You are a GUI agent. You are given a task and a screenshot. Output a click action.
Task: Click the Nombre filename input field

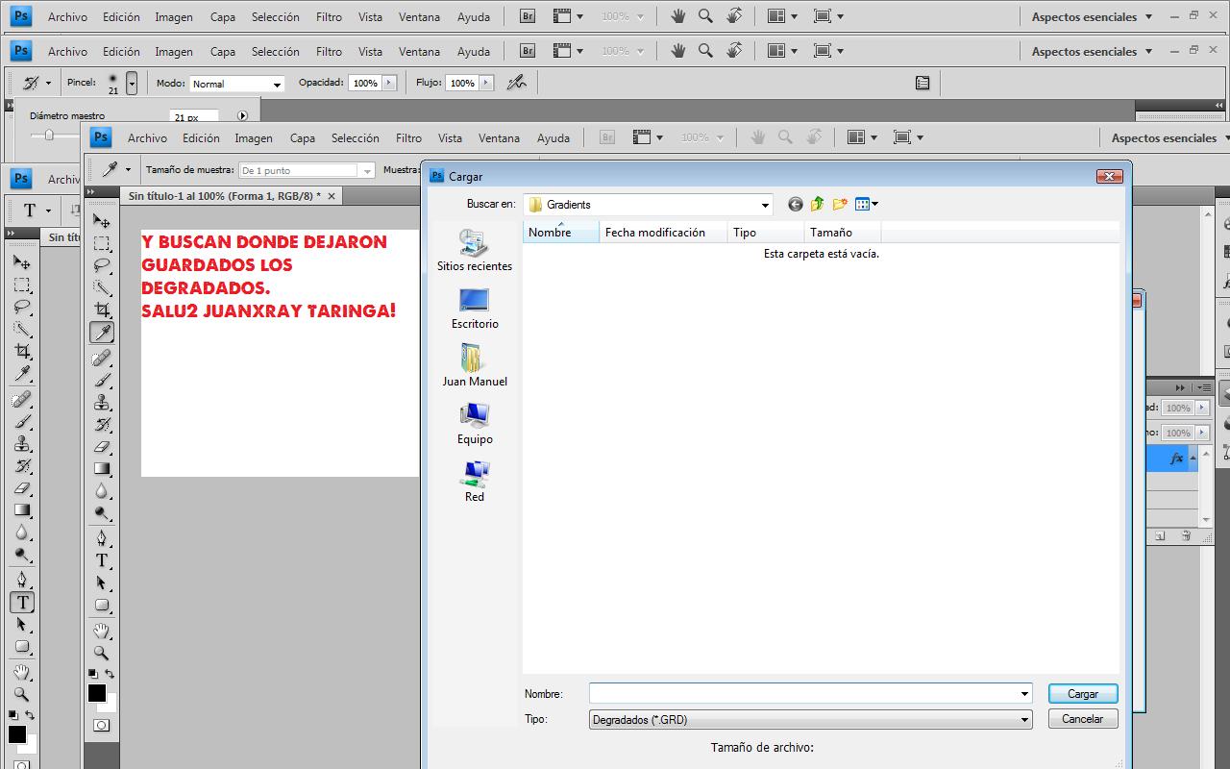[x=803, y=694]
